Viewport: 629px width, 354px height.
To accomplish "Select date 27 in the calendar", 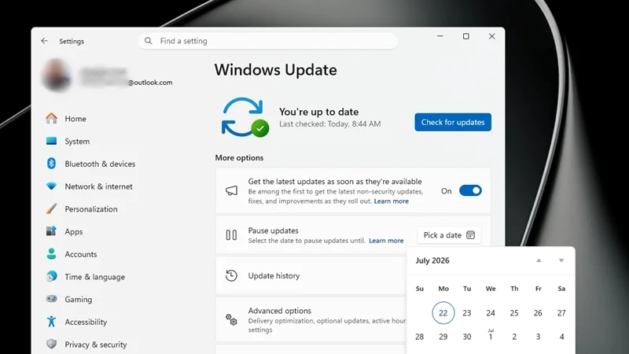I will 561,312.
